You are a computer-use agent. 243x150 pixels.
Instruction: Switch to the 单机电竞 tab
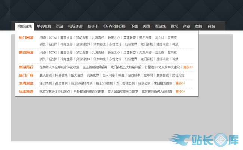(x=44, y=26)
